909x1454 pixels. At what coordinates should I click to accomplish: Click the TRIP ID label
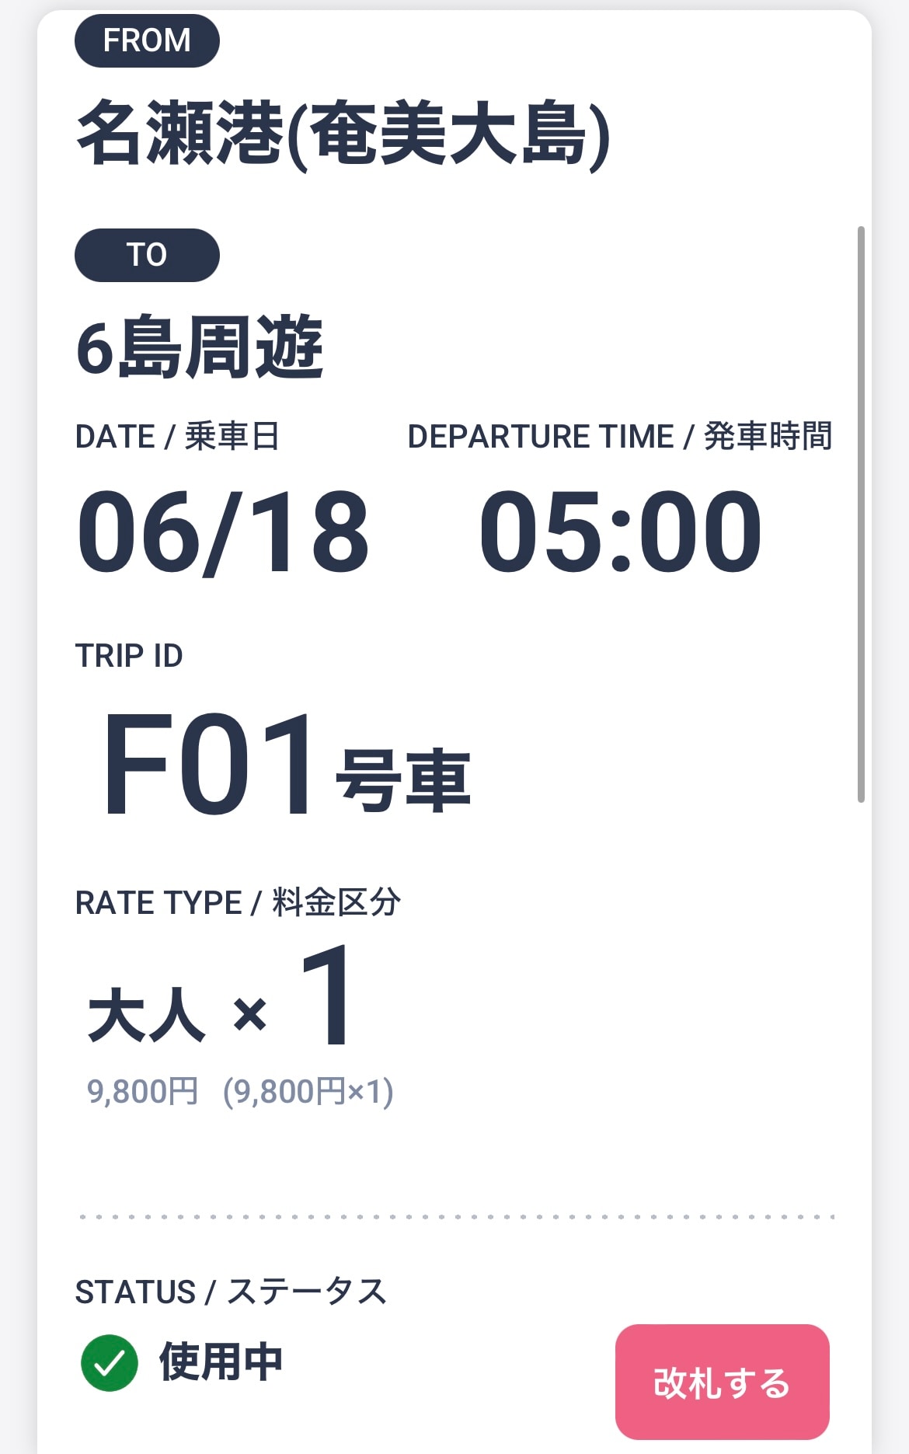(129, 656)
